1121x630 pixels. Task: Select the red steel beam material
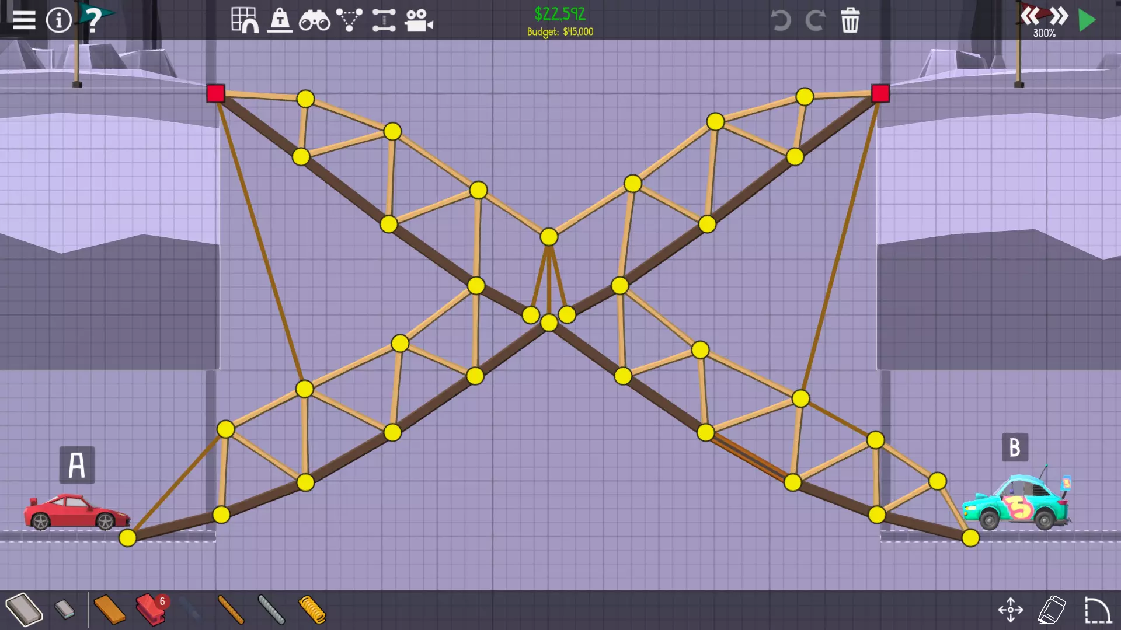[151, 610]
